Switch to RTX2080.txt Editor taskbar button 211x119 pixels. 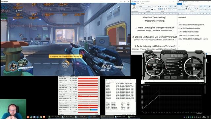(120, 117)
